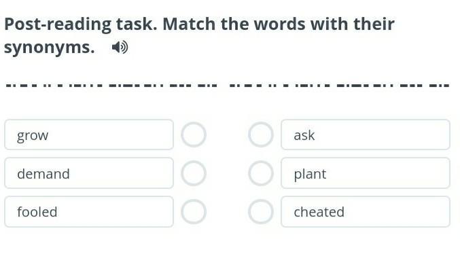Click the grow word box
The width and height of the screenshot is (460, 269).
point(89,134)
